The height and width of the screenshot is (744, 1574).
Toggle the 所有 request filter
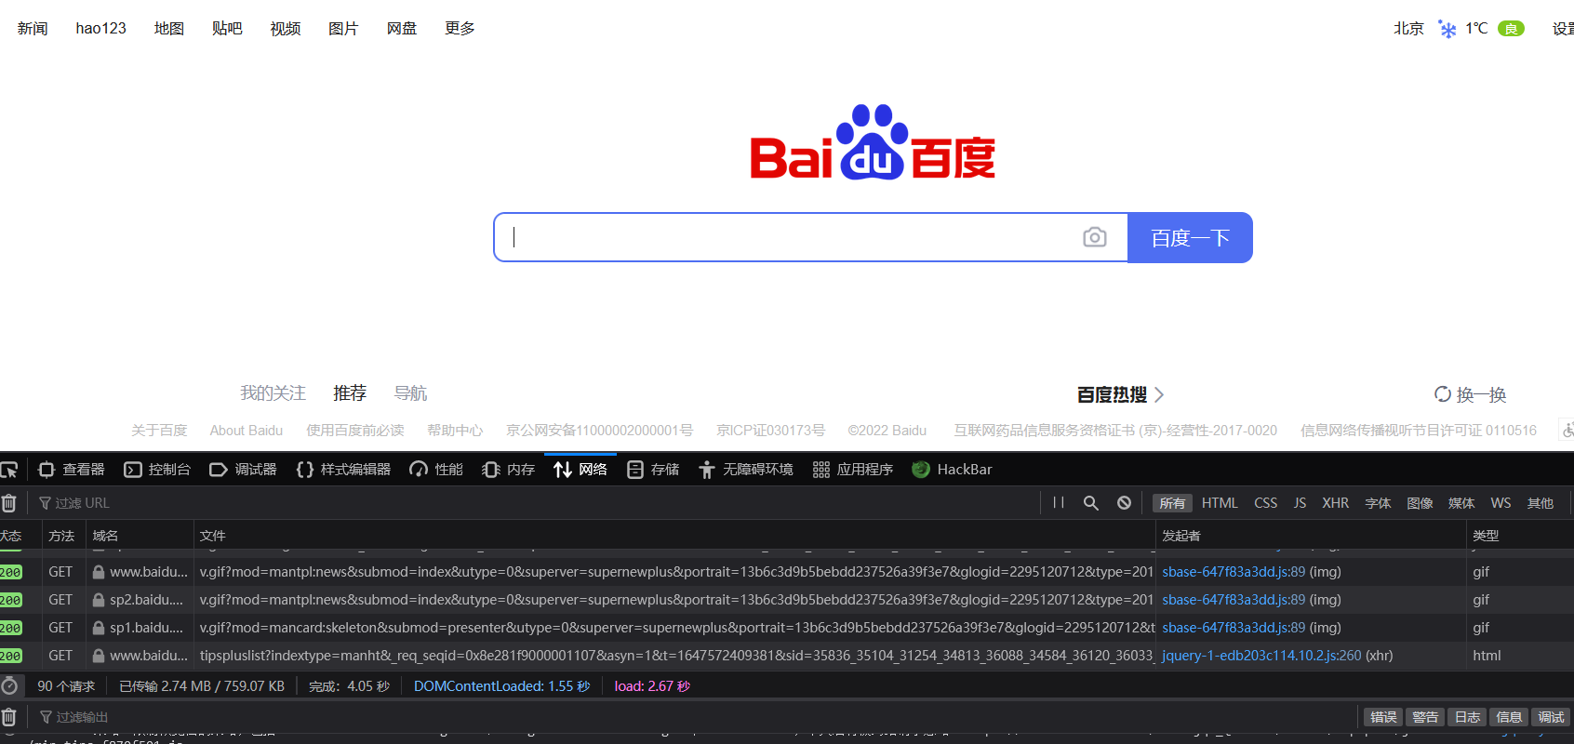1172,503
